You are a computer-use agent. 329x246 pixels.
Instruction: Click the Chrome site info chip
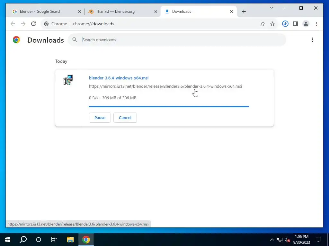tap(56, 24)
